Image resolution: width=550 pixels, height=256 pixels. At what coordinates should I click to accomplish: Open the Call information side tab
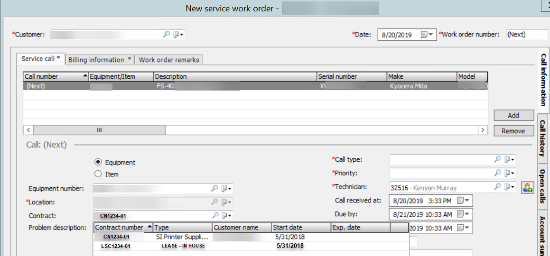pos(543,80)
